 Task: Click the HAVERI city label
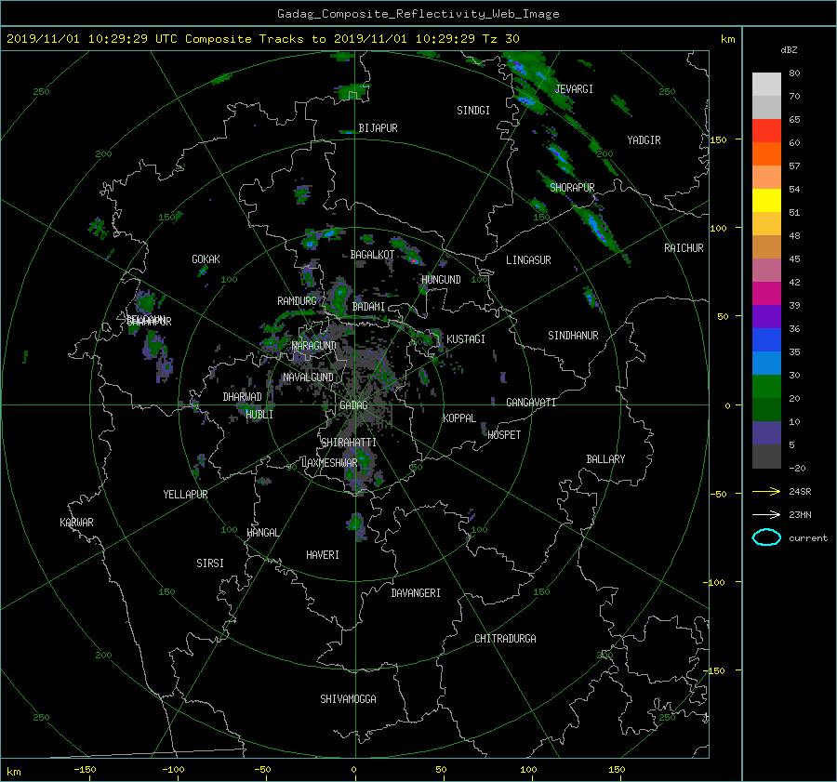[323, 555]
